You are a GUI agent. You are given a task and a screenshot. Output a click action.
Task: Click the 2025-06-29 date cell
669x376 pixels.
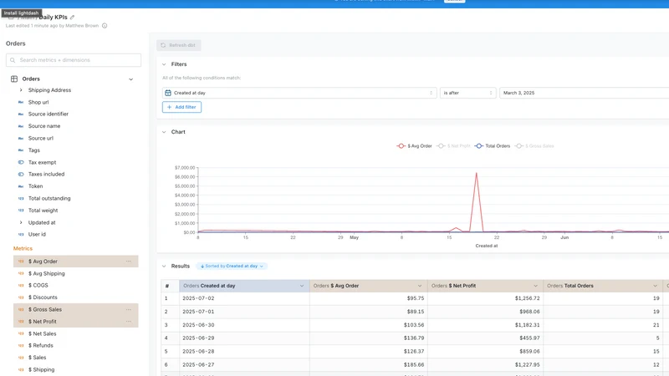[244, 338]
